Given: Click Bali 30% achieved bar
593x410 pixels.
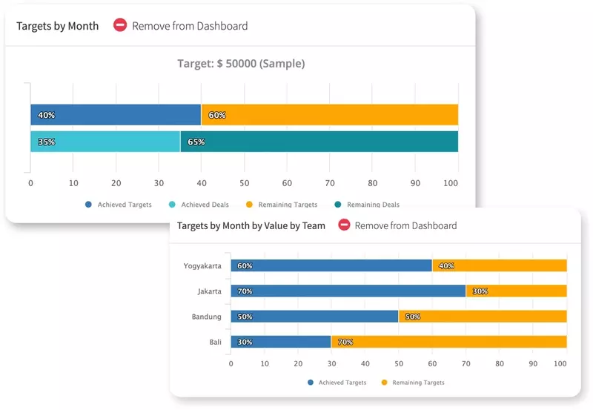Looking at the screenshot, I should tap(281, 342).
